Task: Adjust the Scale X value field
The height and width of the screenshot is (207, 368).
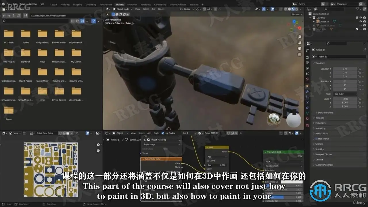Action: point(345,99)
